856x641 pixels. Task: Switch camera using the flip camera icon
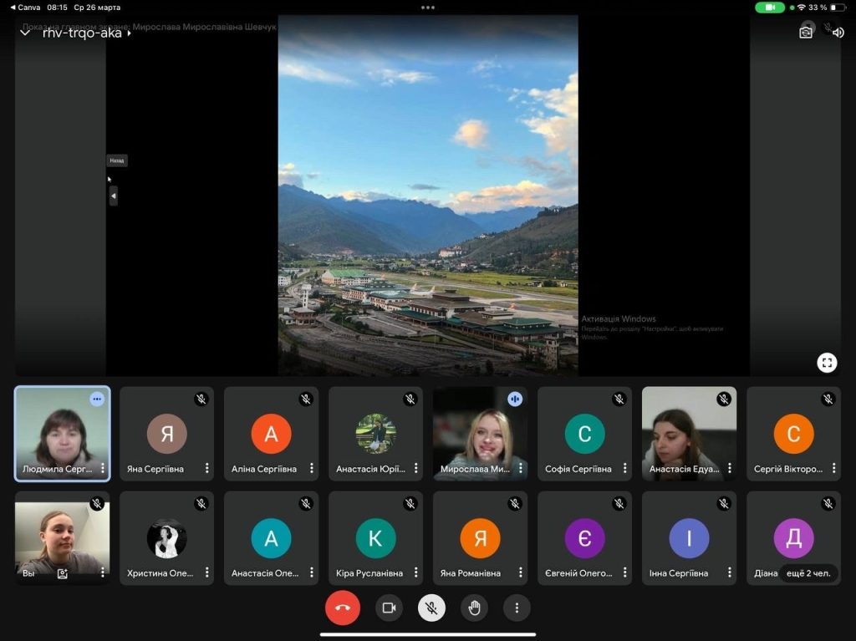pos(806,33)
